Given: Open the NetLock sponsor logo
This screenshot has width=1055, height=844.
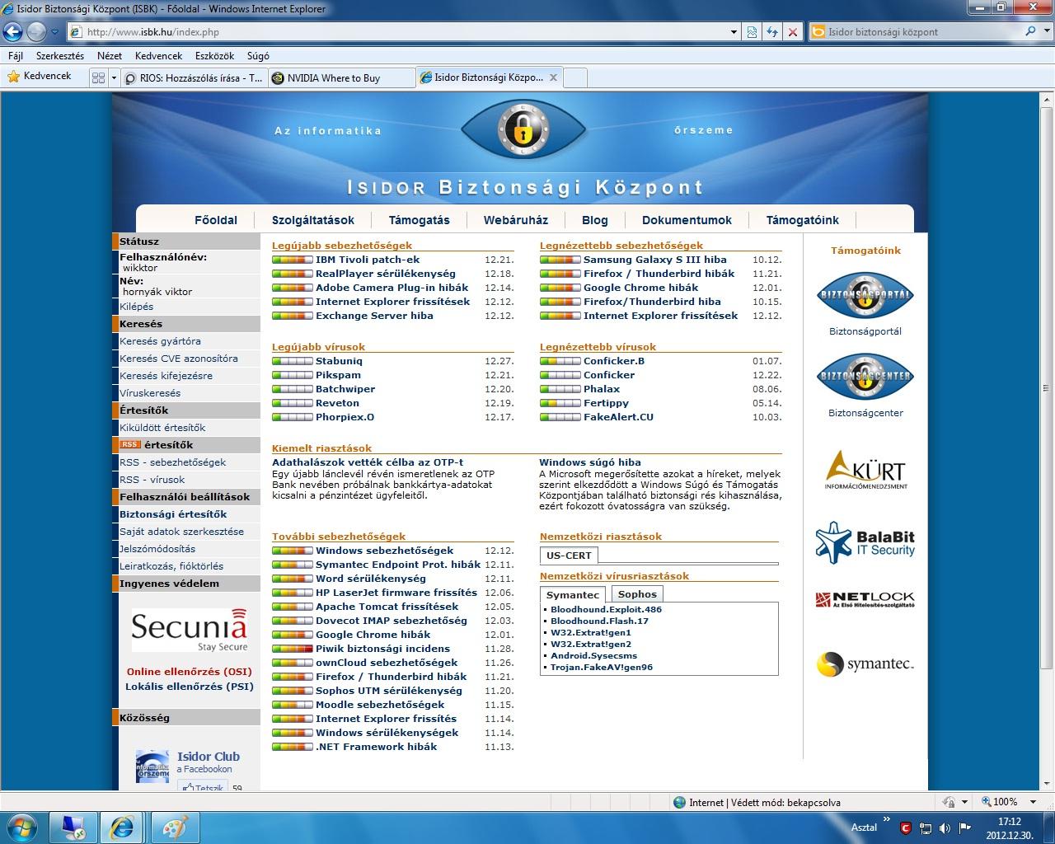Looking at the screenshot, I should click(865, 599).
